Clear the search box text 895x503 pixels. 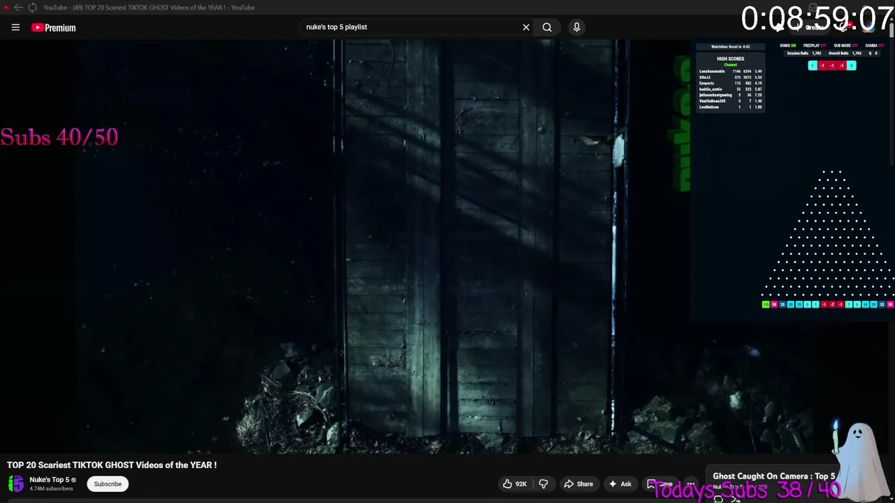click(526, 27)
